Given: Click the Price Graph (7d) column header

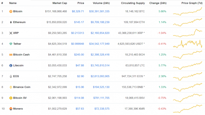Looking at the screenshot, I should [192, 3].
